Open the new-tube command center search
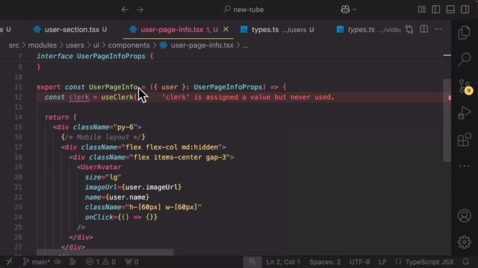The width and height of the screenshot is (478, 268). pos(243,10)
